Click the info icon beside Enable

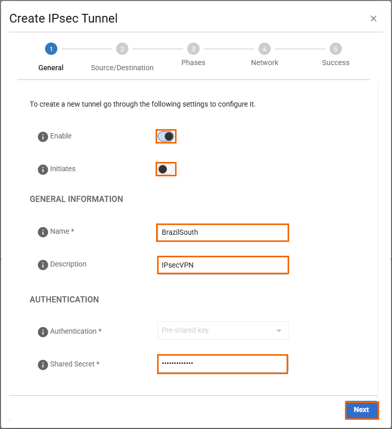point(43,137)
